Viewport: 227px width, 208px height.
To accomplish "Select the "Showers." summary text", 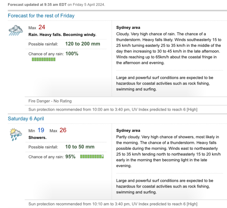I will coord(37,137).
